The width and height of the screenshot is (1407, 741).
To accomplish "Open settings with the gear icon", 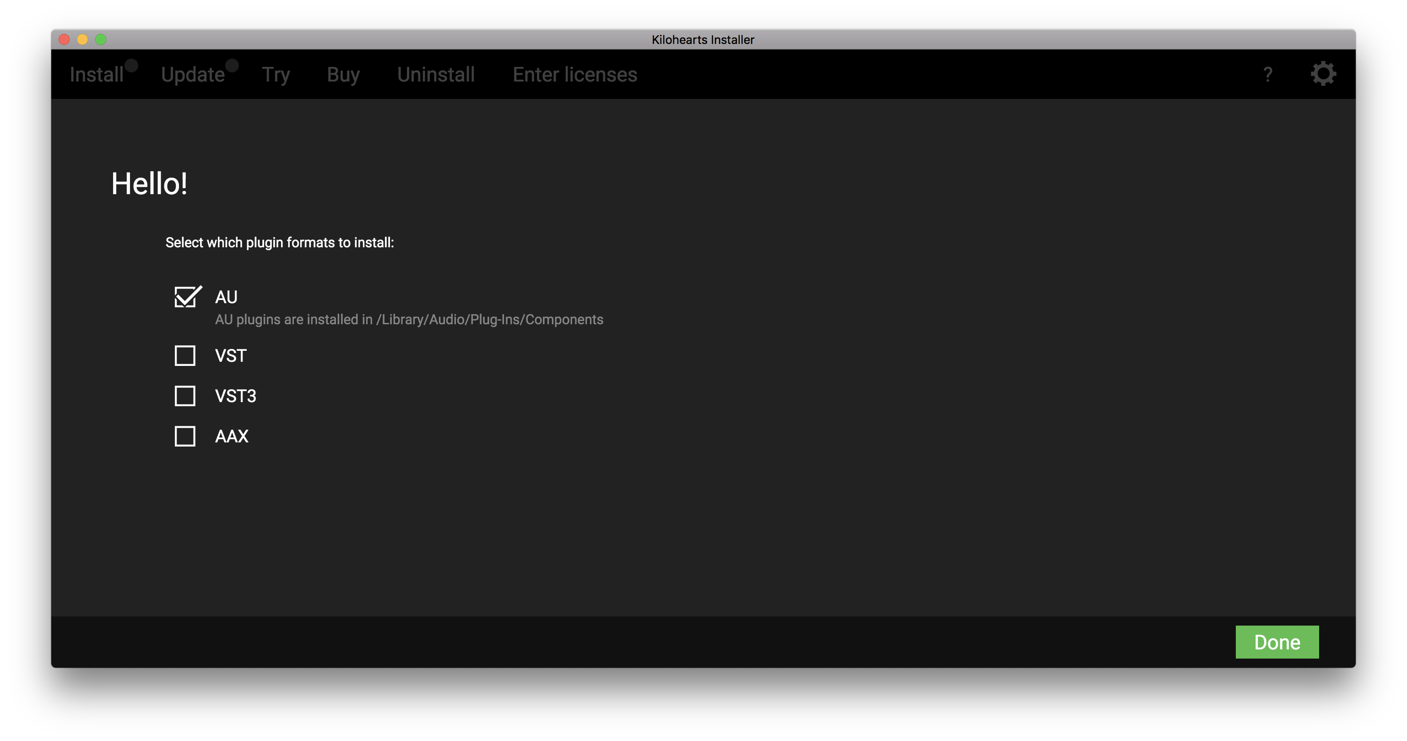I will tap(1323, 74).
